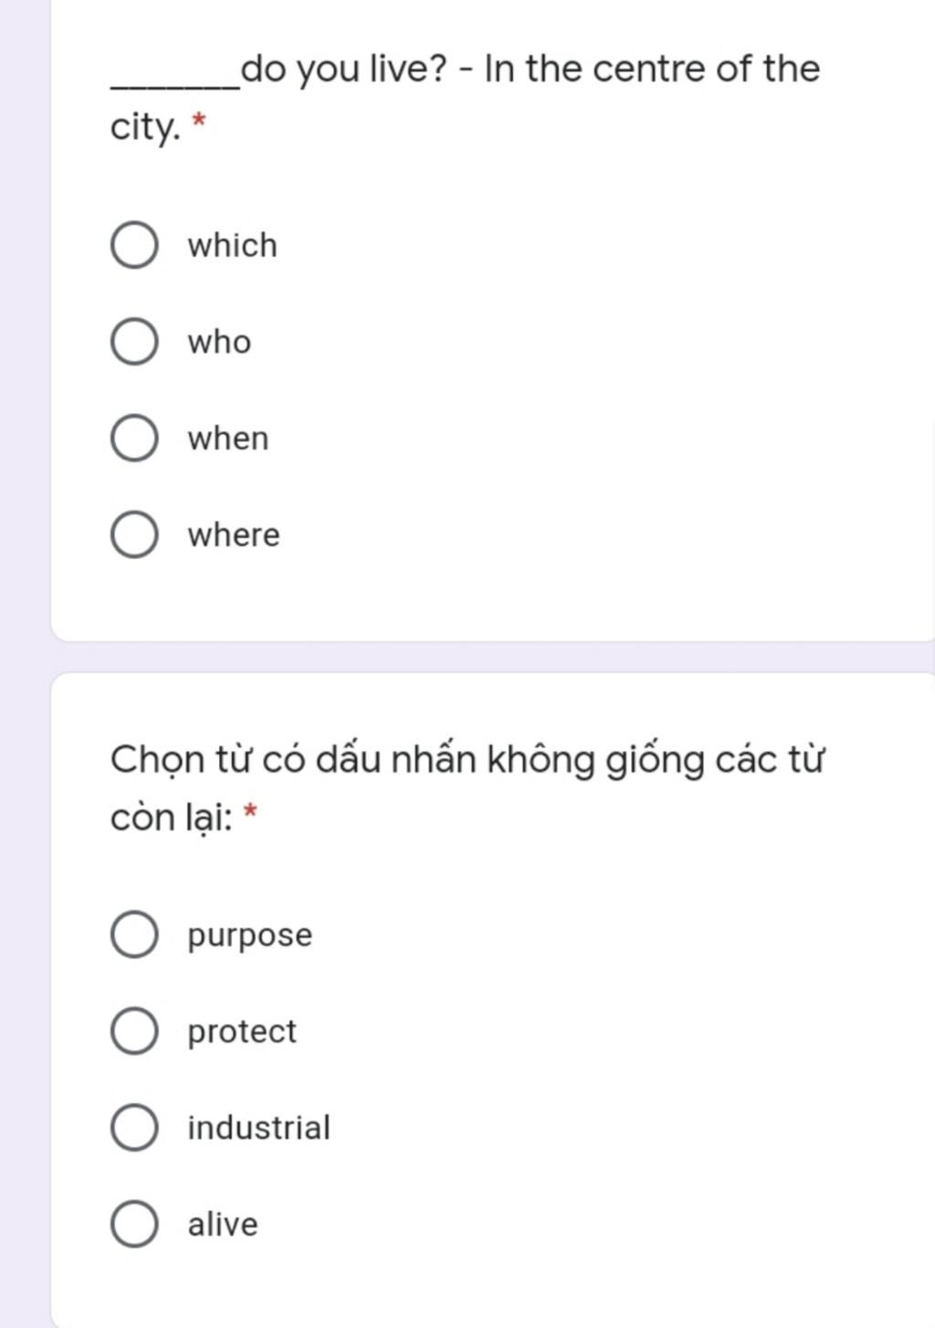935x1328 pixels.
Task: Click the 'protect' answer label text
Action: pyautogui.click(x=242, y=1032)
